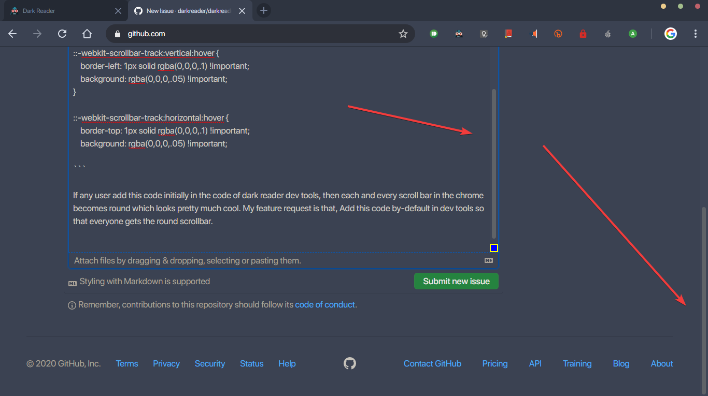Image resolution: width=708 pixels, height=396 pixels.
Task: Click the green A extension icon
Action: click(632, 33)
